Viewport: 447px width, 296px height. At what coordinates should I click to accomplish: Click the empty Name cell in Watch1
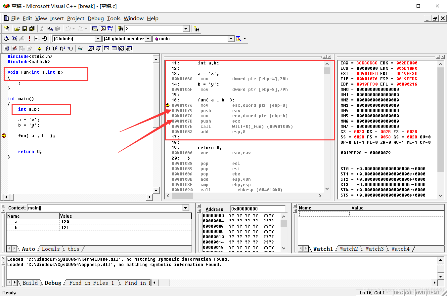324,214
